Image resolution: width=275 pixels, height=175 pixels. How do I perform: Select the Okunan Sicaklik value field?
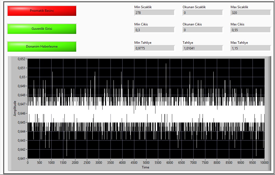tap(202, 13)
